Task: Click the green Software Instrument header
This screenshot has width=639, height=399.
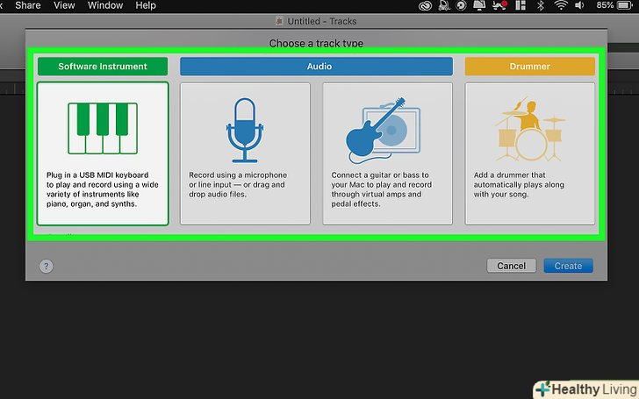Action: [103, 67]
